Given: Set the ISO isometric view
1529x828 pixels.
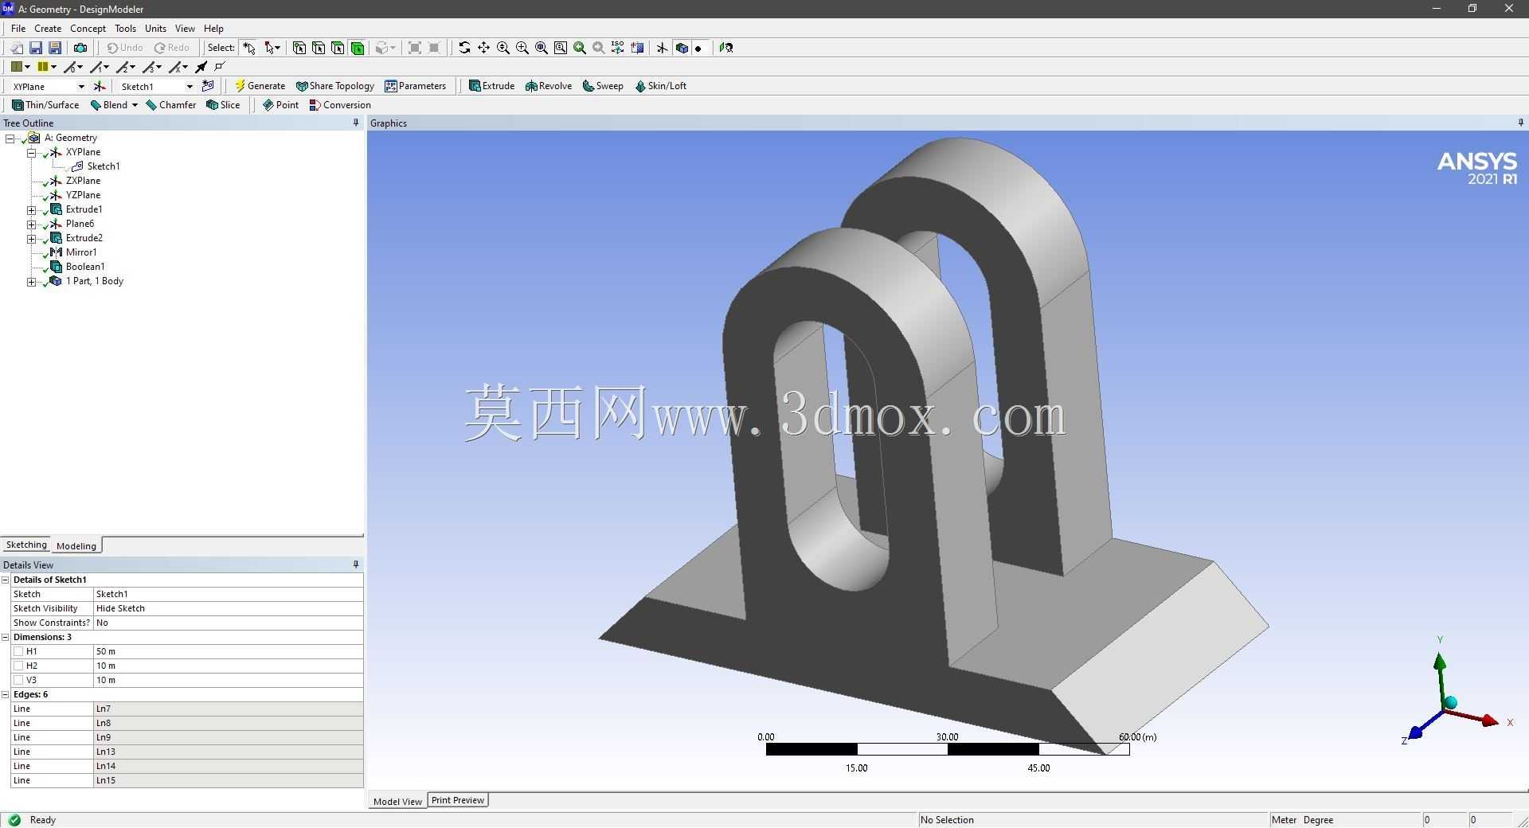Looking at the screenshot, I should tap(618, 48).
